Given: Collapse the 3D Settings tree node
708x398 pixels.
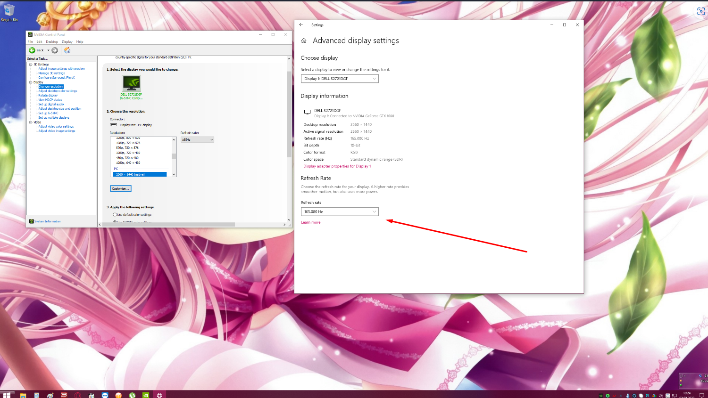Looking at the screenshot, I should coord(31,65).
